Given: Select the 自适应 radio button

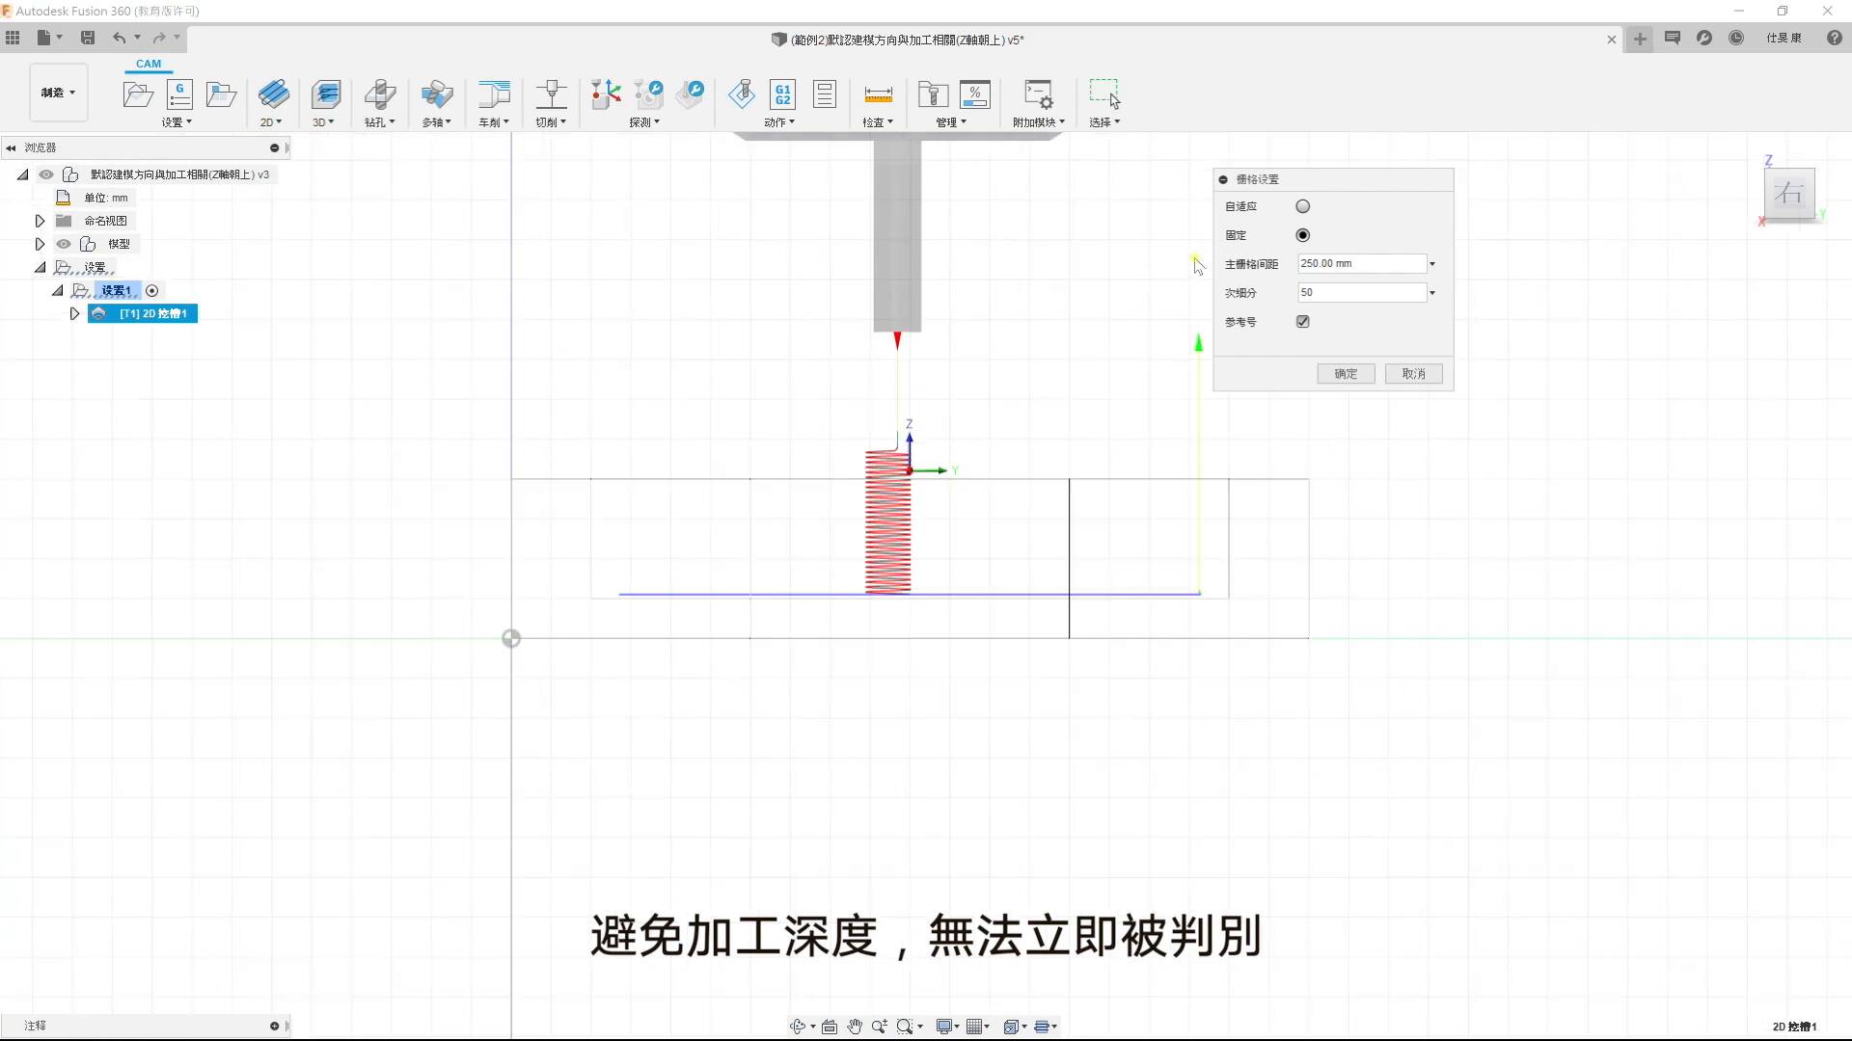Looking at the screenshot, I should [x=1303, y=206].
